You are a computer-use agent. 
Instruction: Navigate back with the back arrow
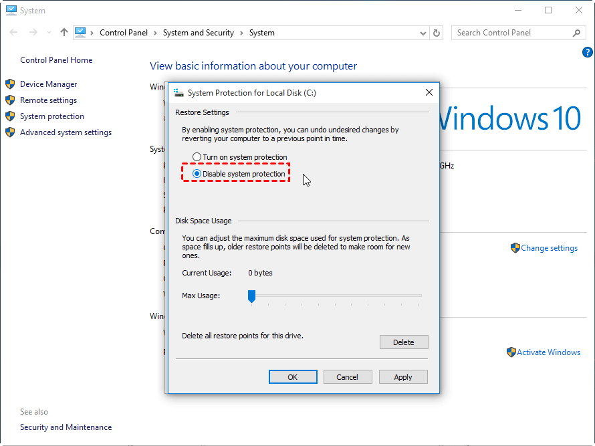click(13, 33)
